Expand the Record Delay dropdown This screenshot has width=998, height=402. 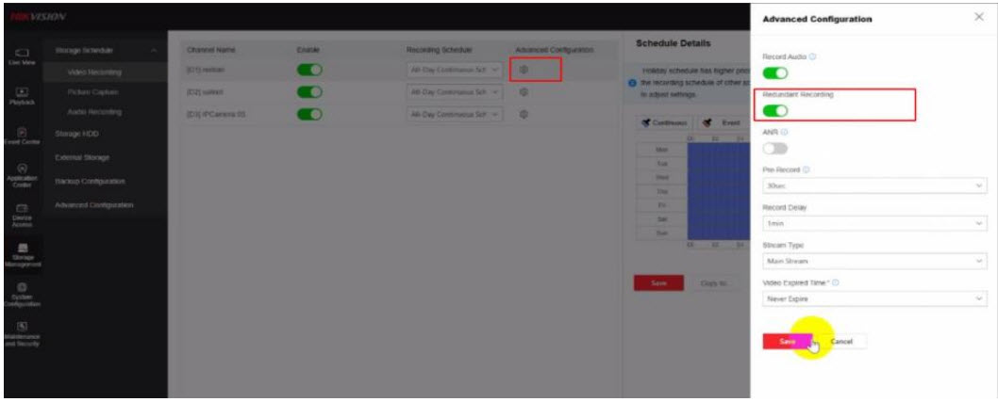point(873,224)
